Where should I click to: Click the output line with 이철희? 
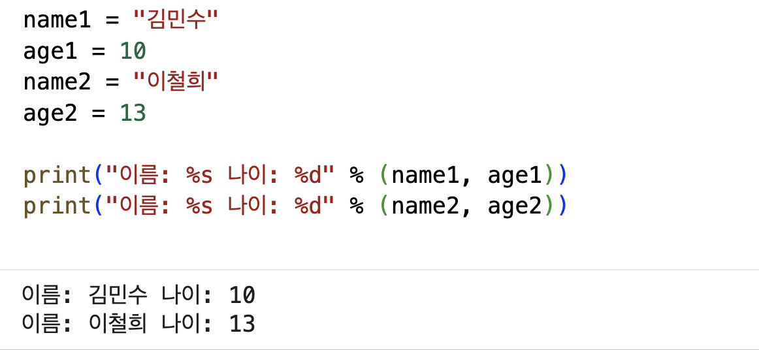(138, 325)
